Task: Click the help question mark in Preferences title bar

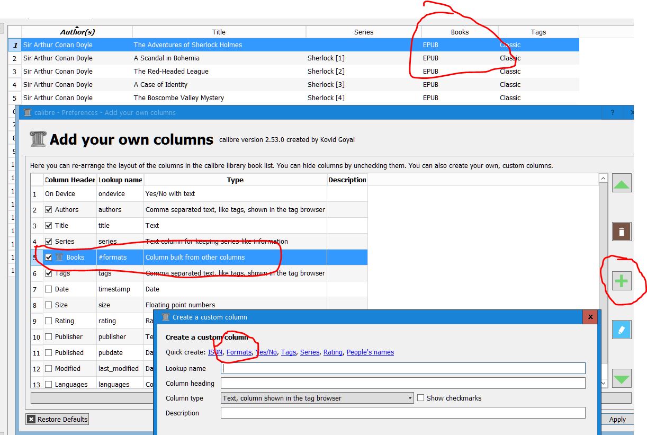Action: (x=613, y=112)
